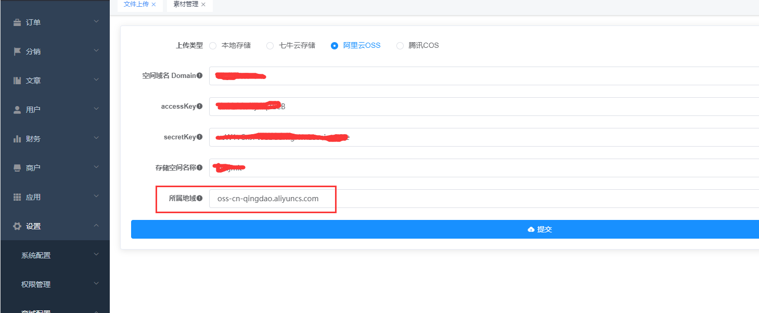Submit the form with 提交 button
The image size is (759, 313).
pos(445,229)
